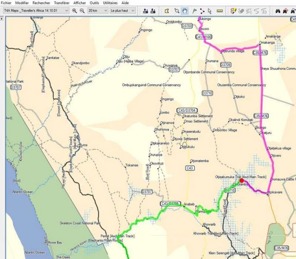The image size is (296, 259).
Task: Click the Okandjombo place label
Action: click(x=80, y=63)
